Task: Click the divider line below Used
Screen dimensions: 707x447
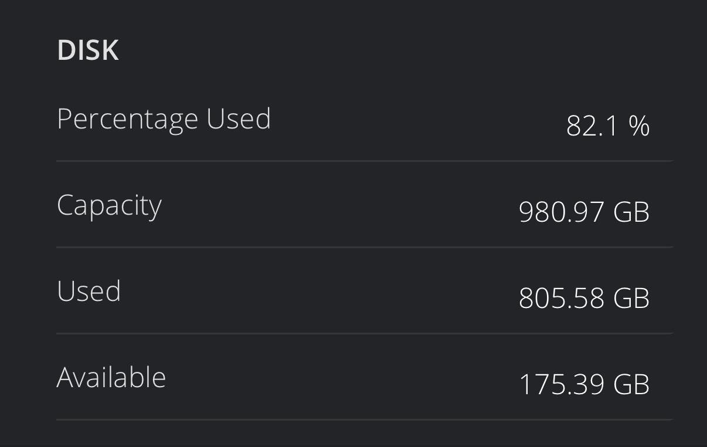Action: click(365, 333)
